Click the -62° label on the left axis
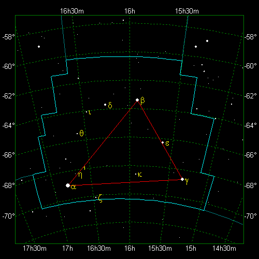This screenshot has width=259, height=259. (x=9, y=96)
